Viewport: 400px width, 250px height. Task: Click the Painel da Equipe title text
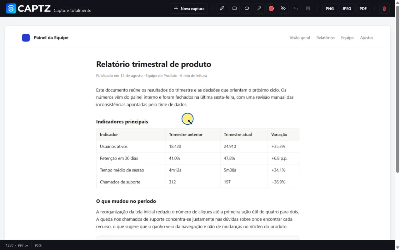coord(51,38)
